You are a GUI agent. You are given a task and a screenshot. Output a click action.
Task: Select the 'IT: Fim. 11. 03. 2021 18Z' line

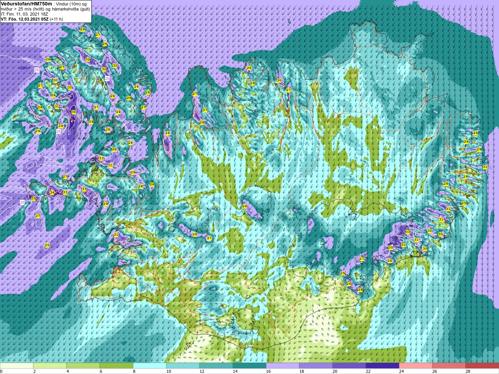tap(25, 14)
